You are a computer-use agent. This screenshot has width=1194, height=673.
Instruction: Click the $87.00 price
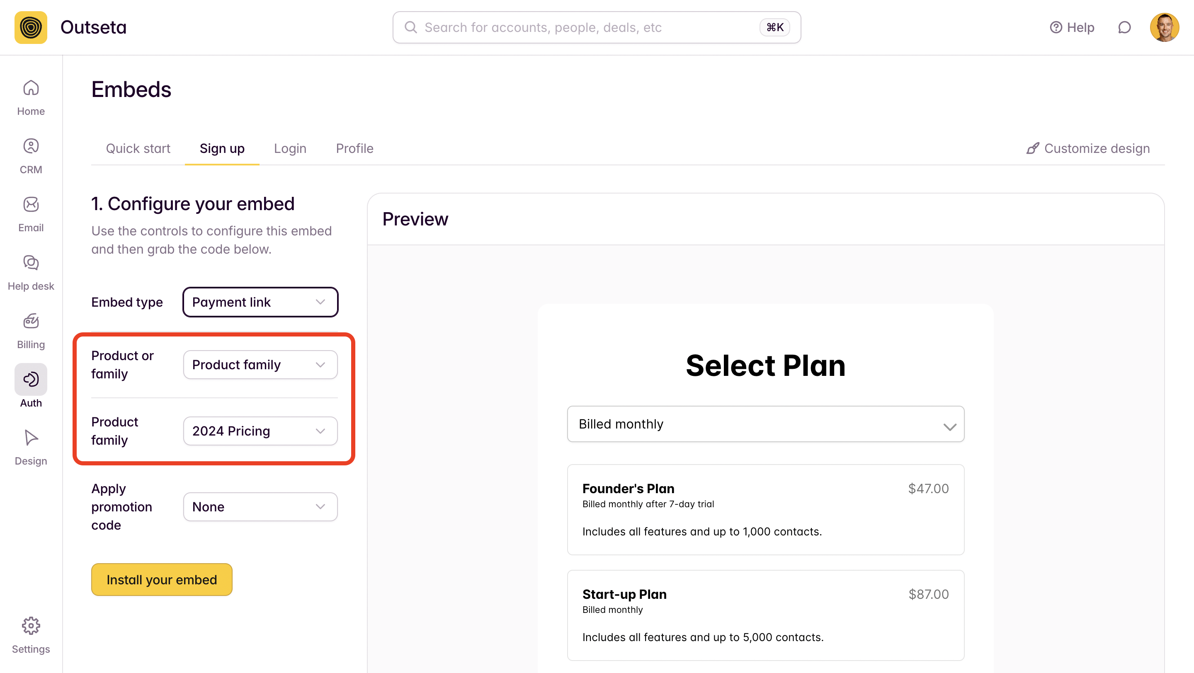(x=928, y=594)
